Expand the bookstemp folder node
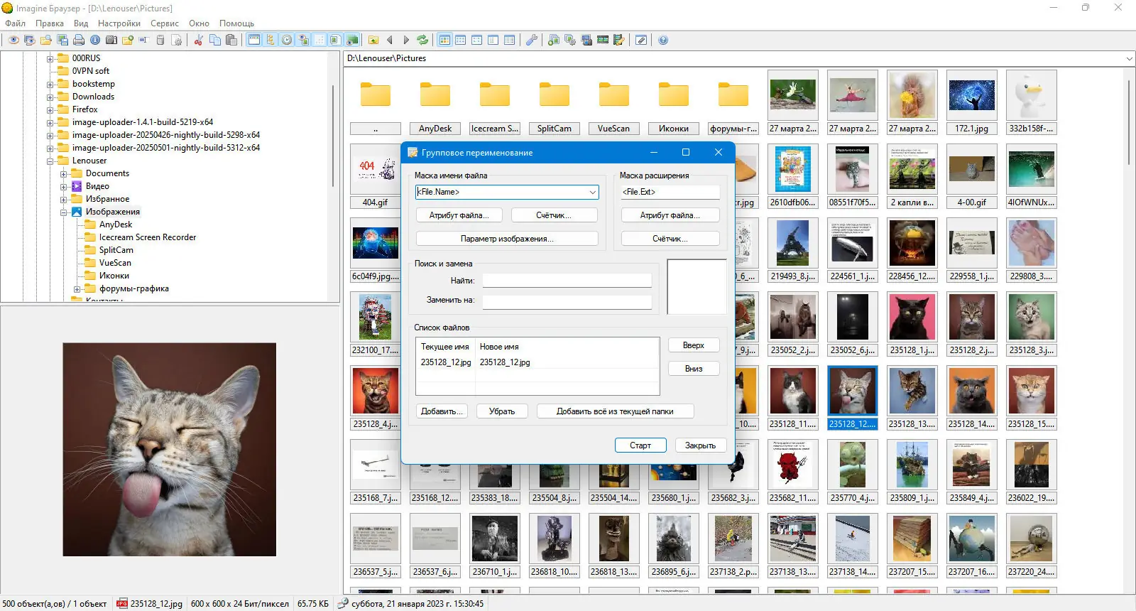The image size is (1136, 611). pyautogui.click(x=50, y=84)
